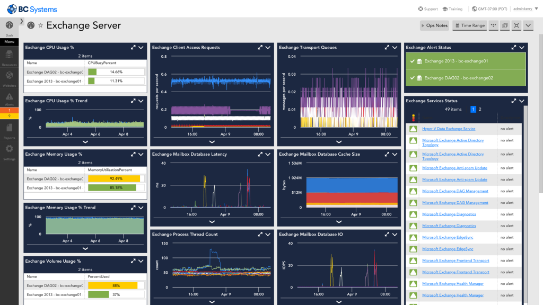Click the fullscreen view icon in the toolbar

[516, 25]
